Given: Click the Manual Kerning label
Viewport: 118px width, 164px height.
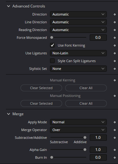Looking at the screenshot, I should click(62, 80).
